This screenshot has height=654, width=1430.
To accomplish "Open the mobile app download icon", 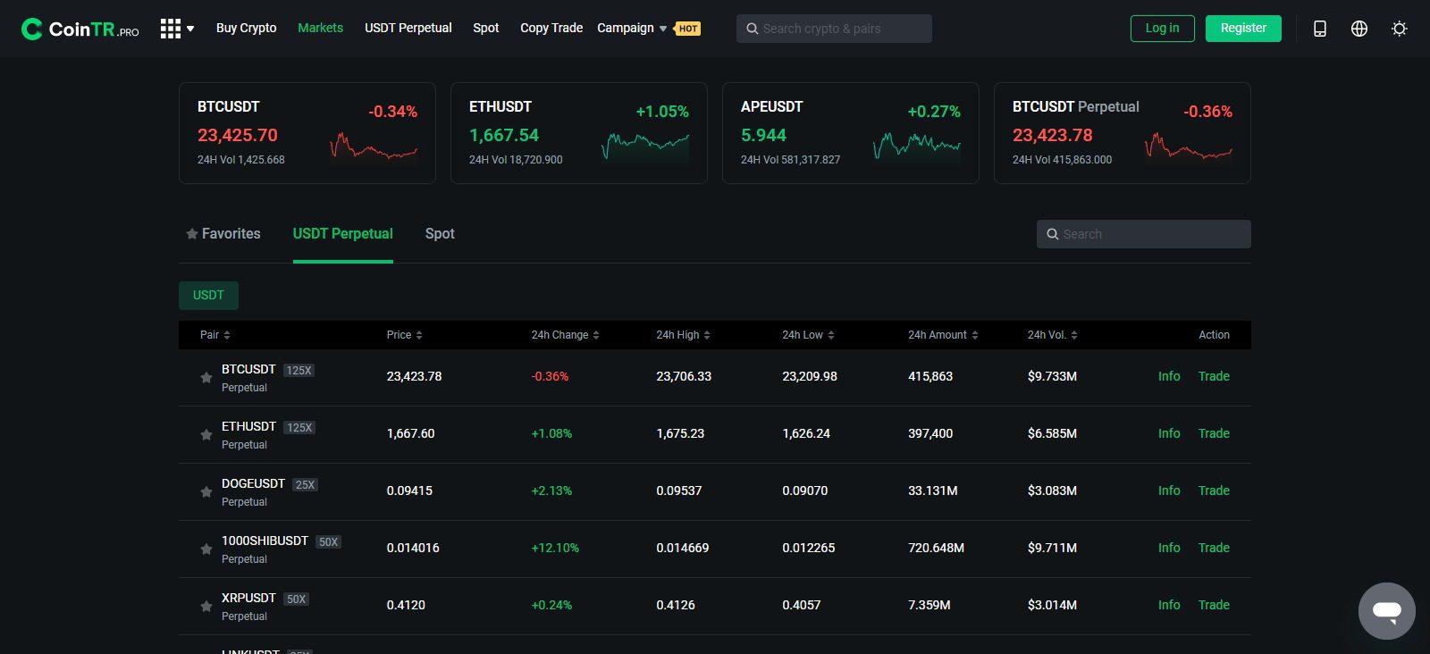I will pos(1319,29).
